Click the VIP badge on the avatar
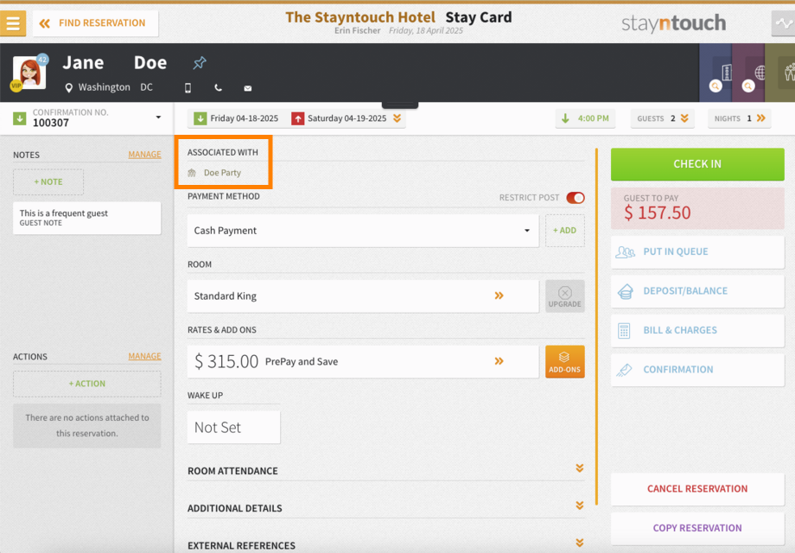 click(x=16, y=86)
